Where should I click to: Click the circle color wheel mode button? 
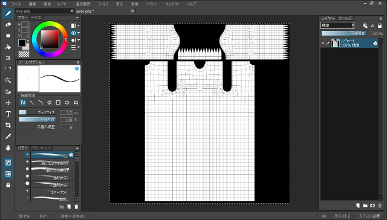pyautogui.click(x=73, y=33)
